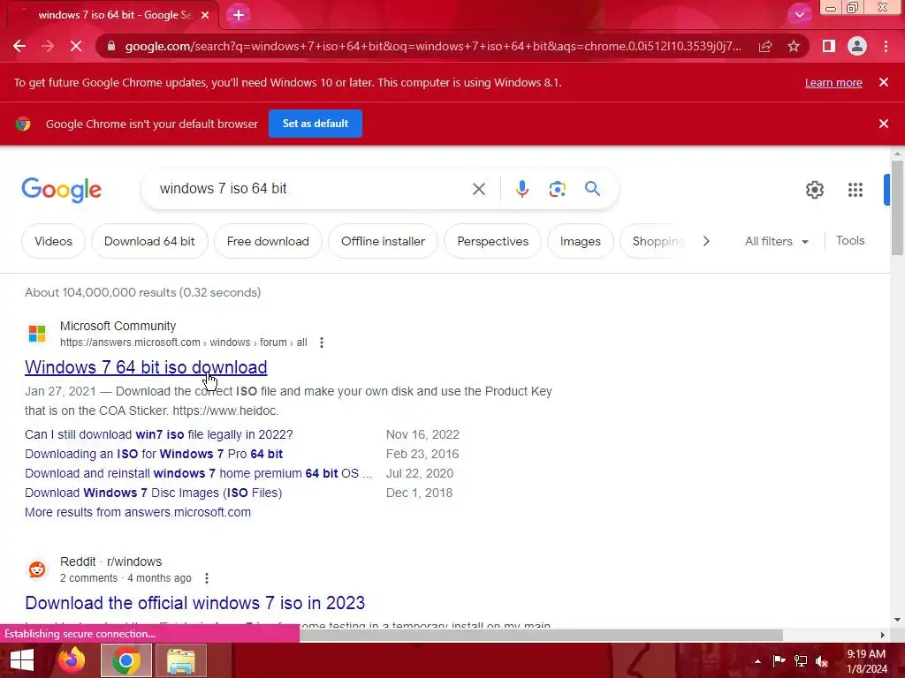
Task: Show more filter chips with arrow
Action: (x=706, y=241)
